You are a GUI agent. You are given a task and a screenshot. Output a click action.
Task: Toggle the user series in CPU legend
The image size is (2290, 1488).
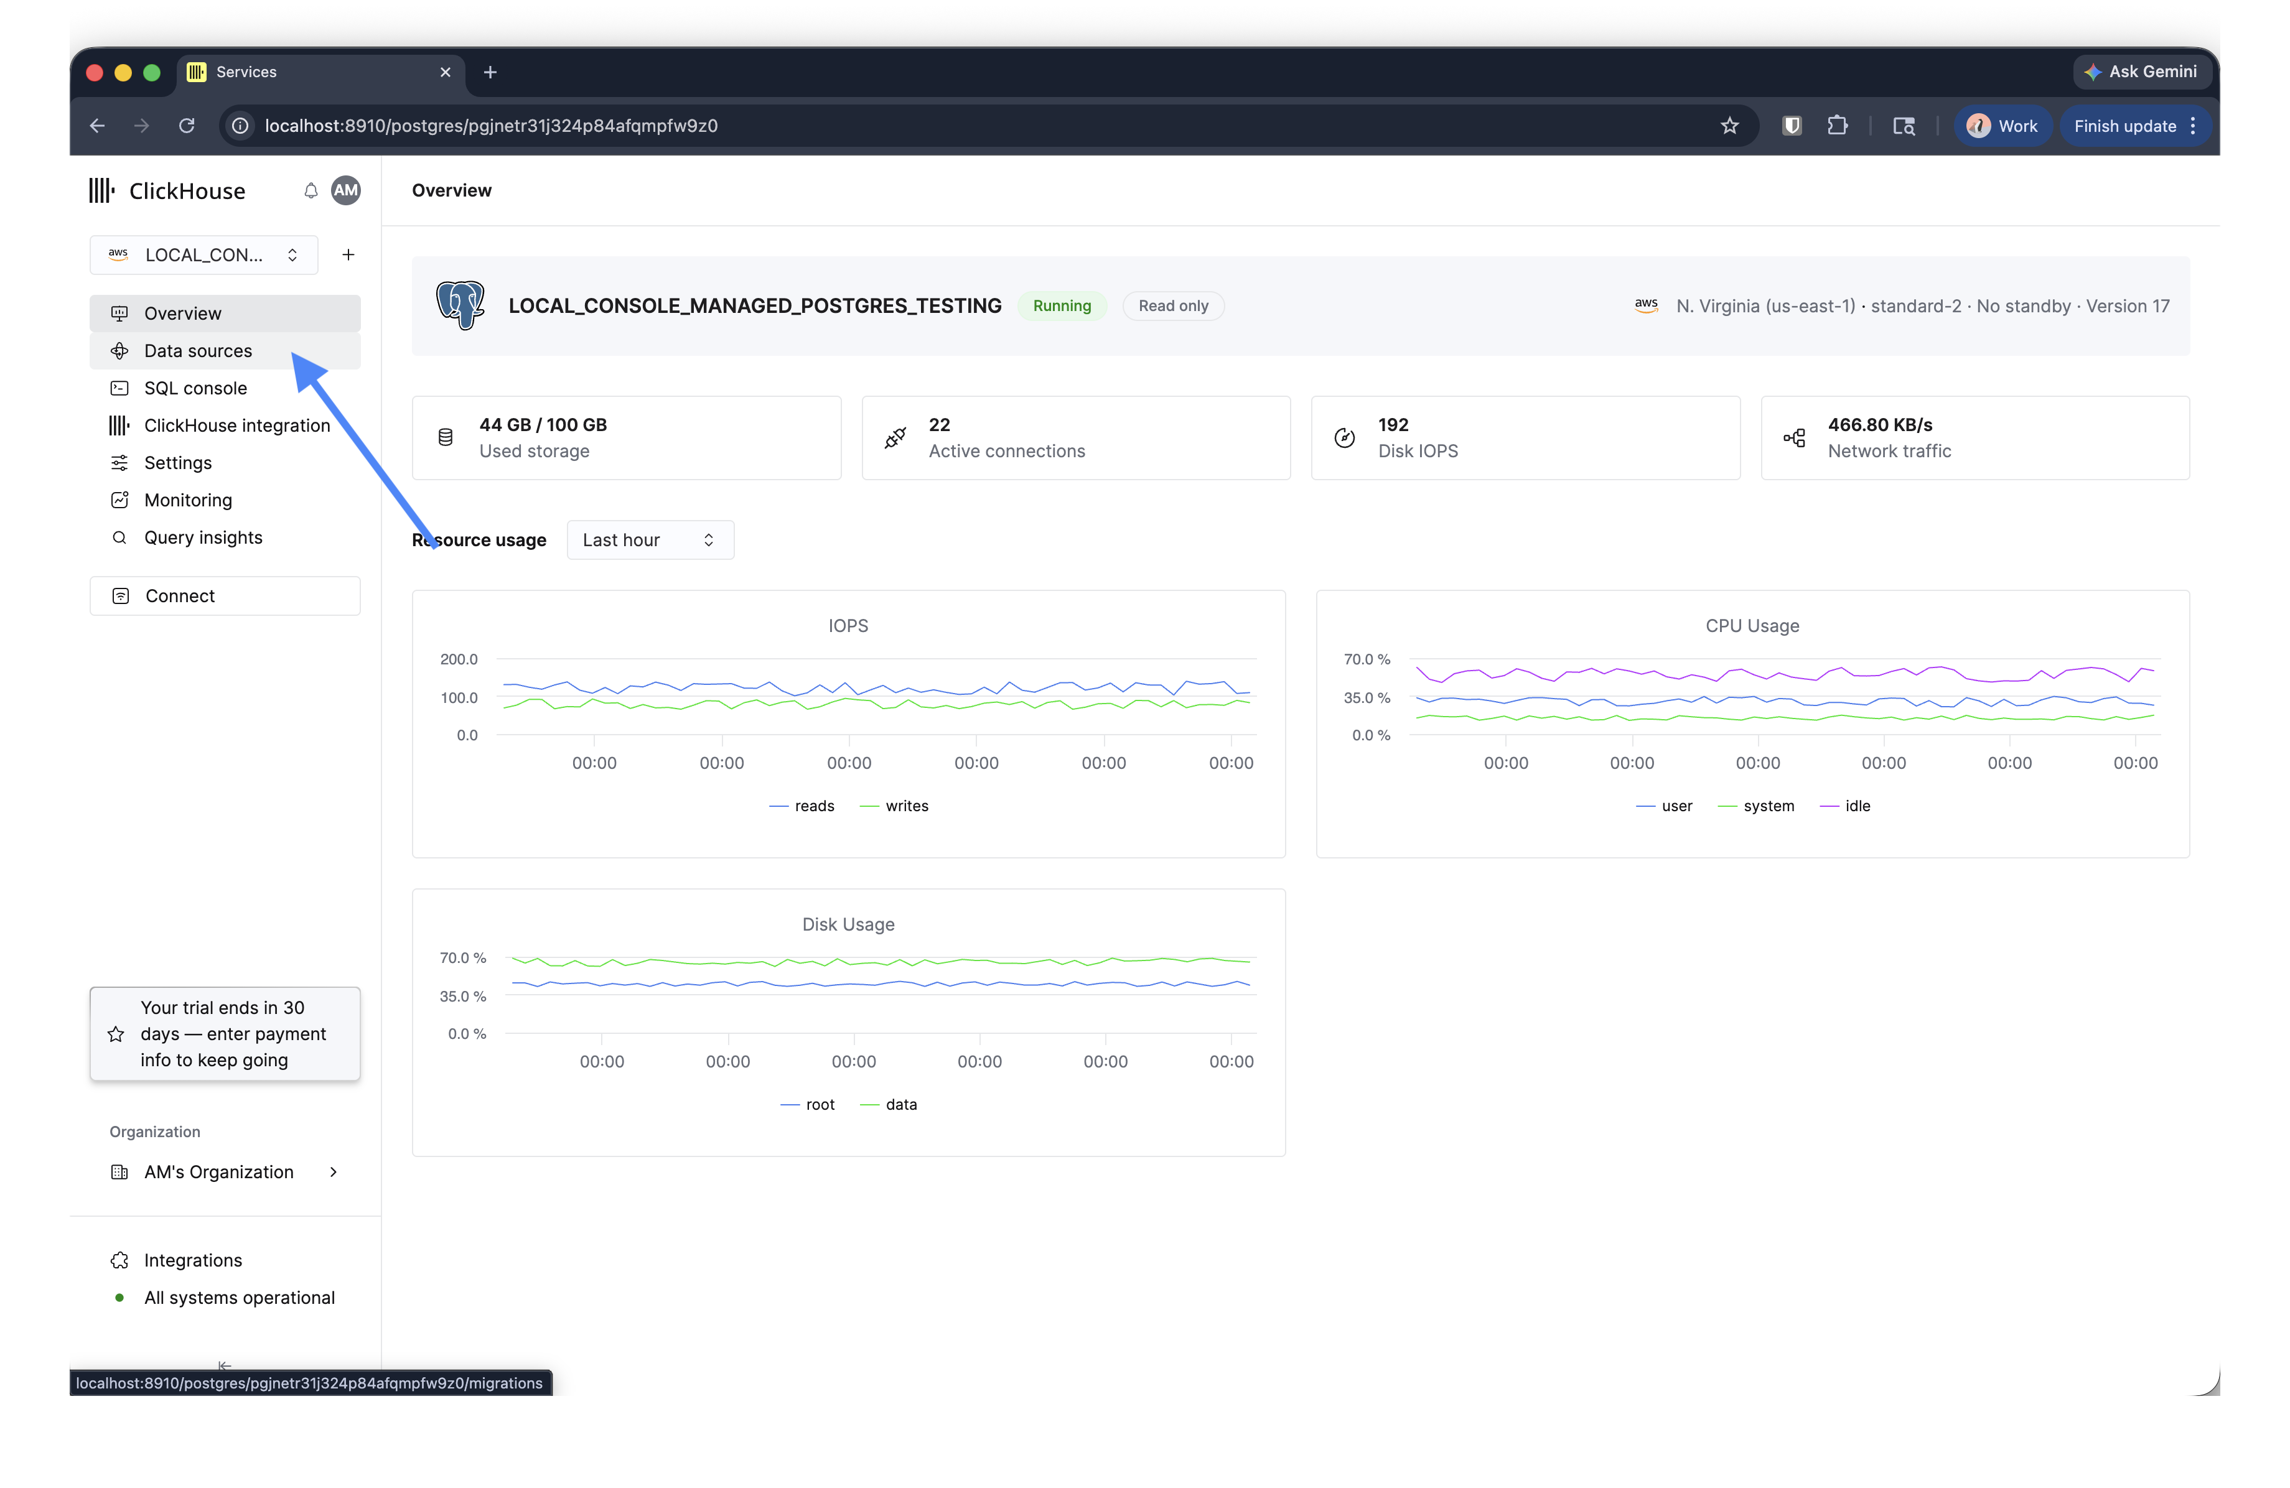click(x=1663, y=806)
